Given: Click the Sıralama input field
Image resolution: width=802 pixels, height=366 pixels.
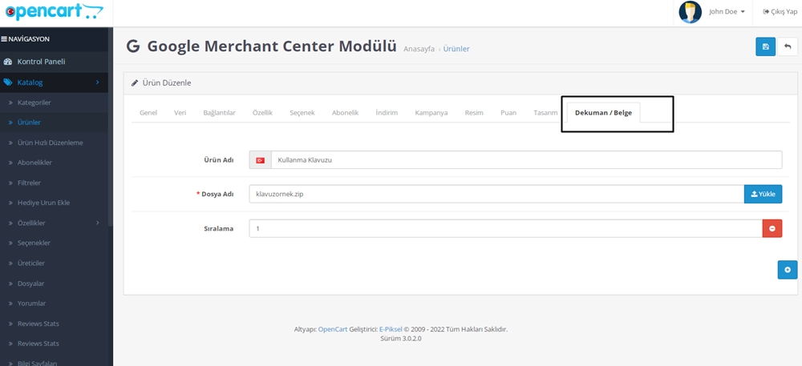Looking at the screenshot, I should [506, 229].
